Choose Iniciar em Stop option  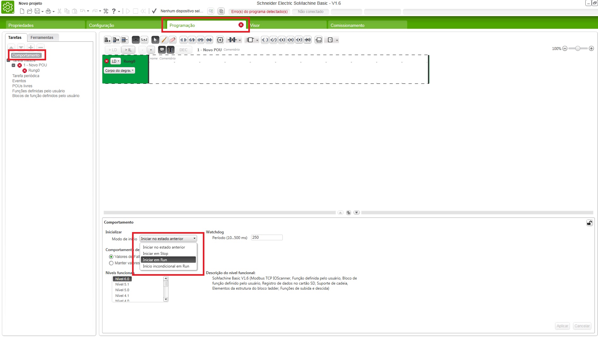168,254
